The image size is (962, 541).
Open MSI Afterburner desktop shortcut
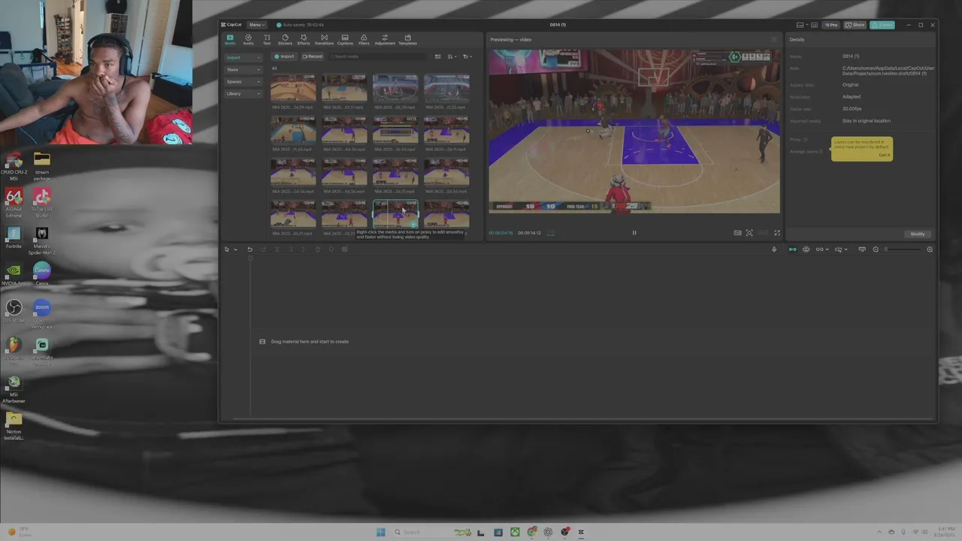pos(14,388)
